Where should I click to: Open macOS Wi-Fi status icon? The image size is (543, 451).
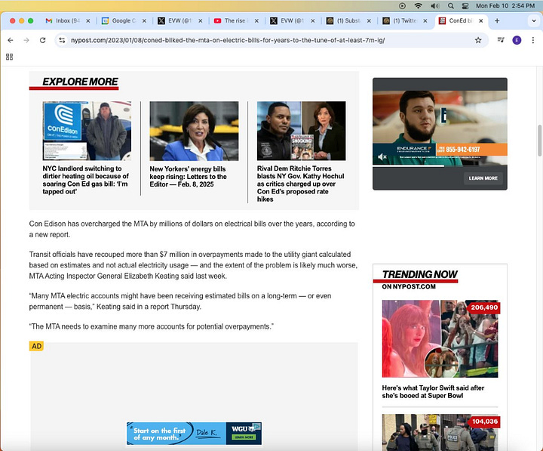coord(419,5)
